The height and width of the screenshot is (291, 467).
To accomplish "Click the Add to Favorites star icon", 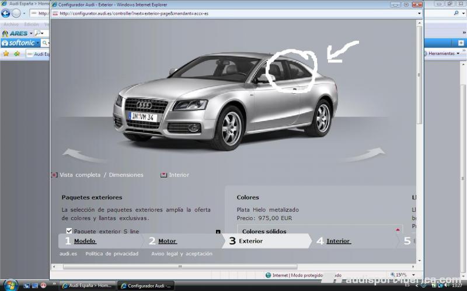I will pyautogui.click(x=17, y=54).
